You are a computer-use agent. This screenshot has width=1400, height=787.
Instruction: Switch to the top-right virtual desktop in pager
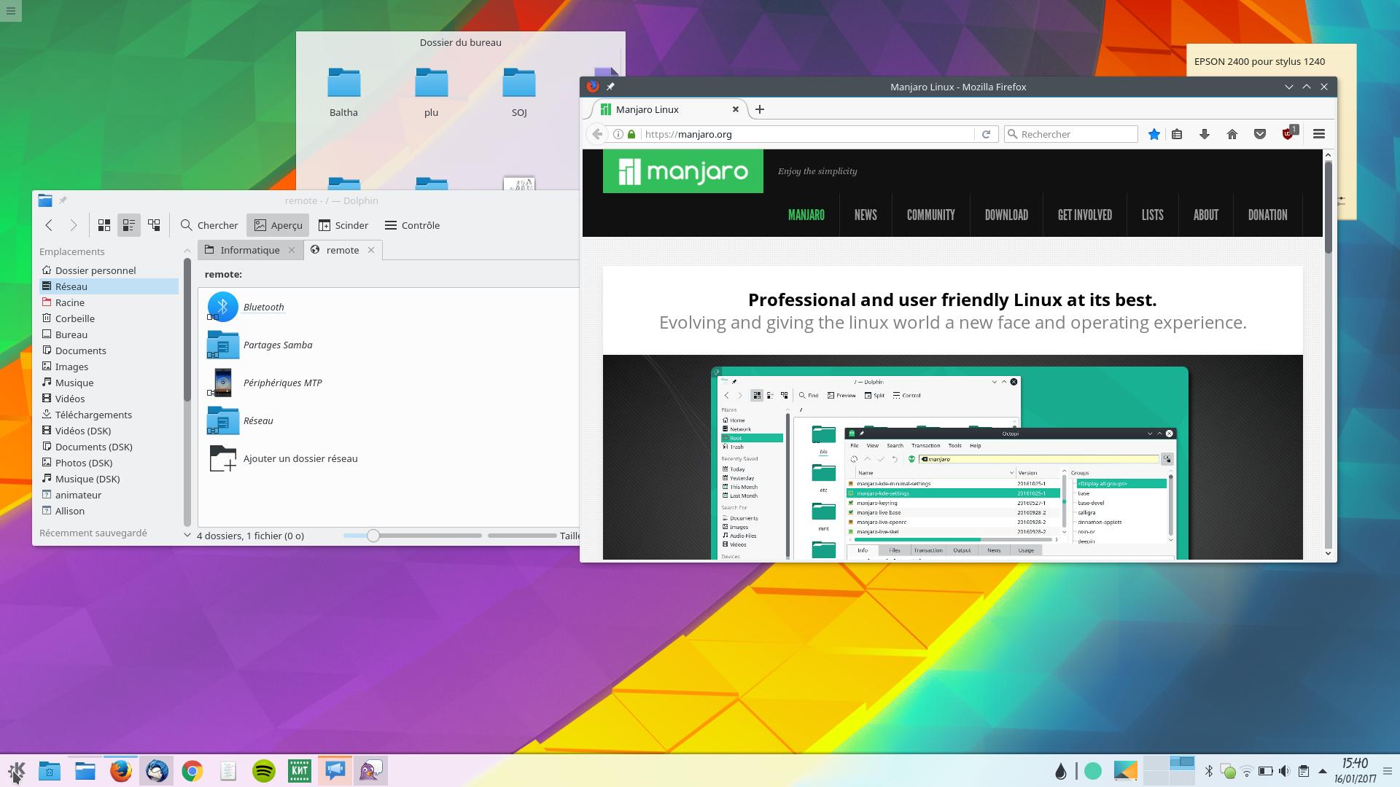point(1181,763)
